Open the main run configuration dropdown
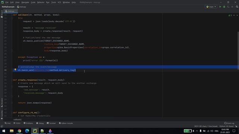 211,7
